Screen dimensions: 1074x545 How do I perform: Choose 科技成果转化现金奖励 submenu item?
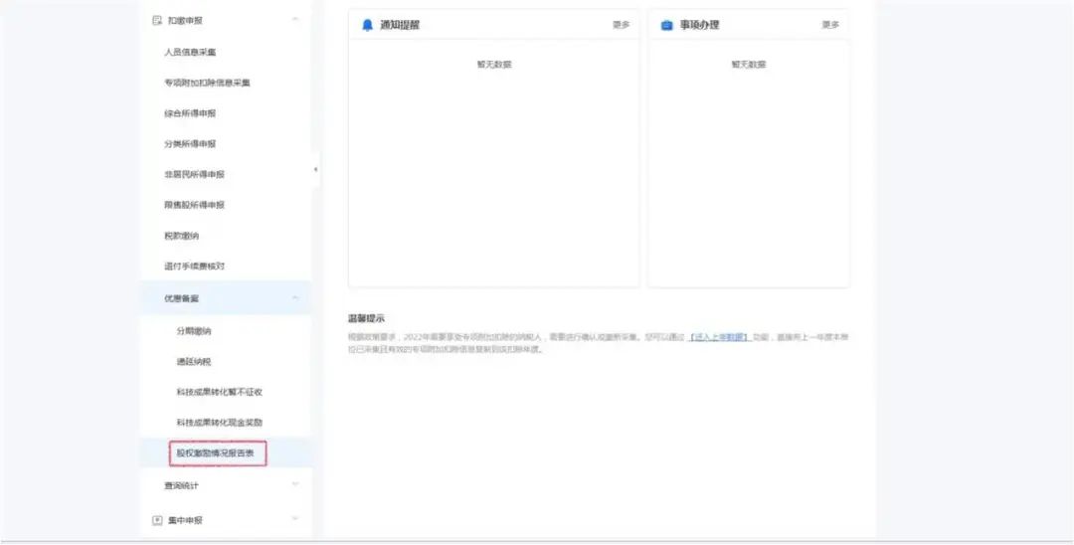[x=219, y=423]
